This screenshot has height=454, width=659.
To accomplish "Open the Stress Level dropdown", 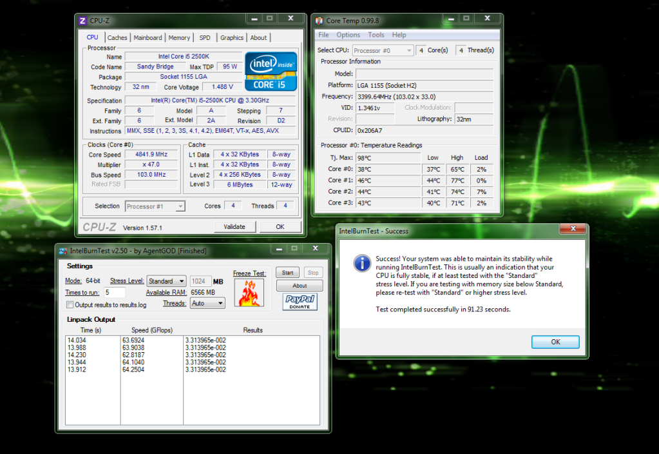I will tap(166, 281).
